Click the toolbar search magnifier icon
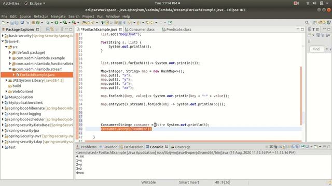Image resolution: width=332 pixels, height=186 pixels. click(307, 22)
